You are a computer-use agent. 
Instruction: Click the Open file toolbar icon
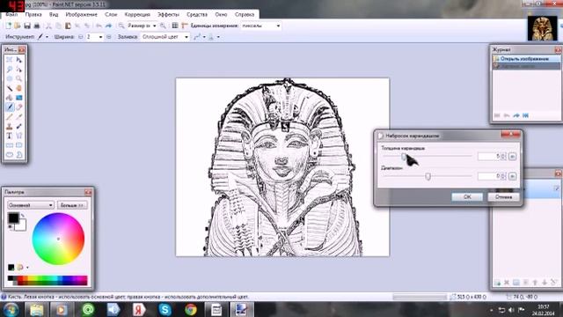(18, 26)
